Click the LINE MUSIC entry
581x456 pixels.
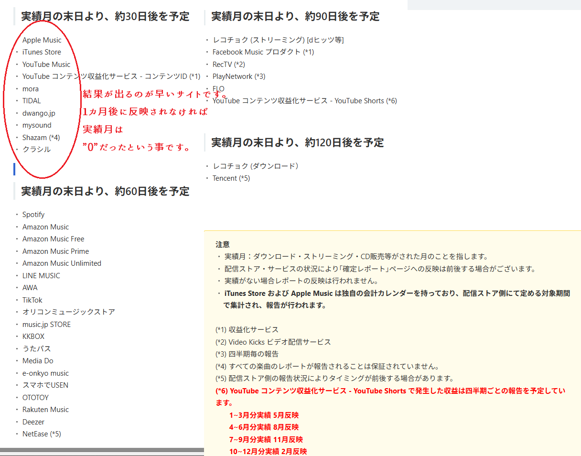click(x=41, y=276)
